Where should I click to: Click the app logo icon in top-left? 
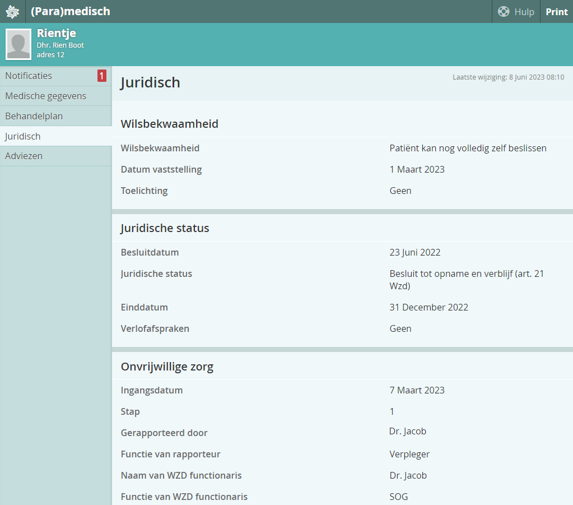12,12
